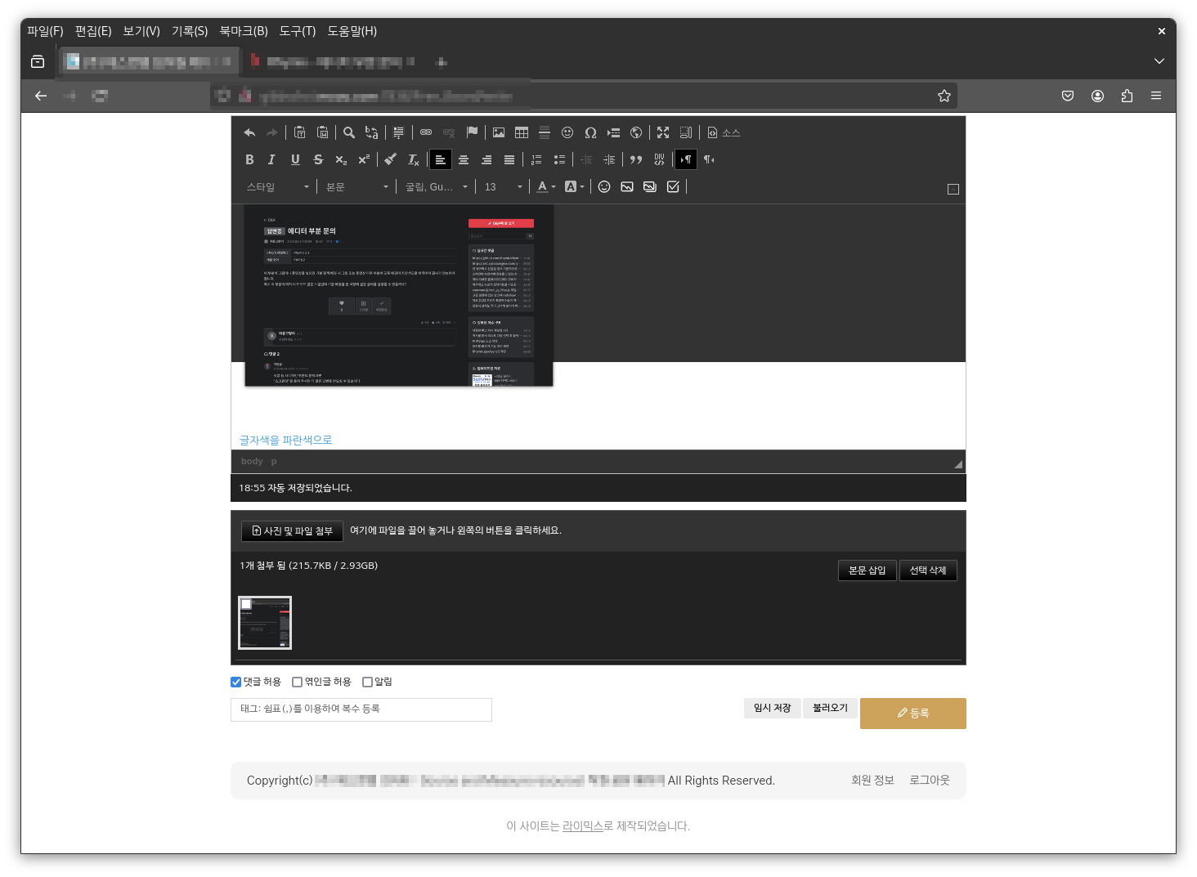Viewport: 1197px width, 877px height.
Task: Toggle subscript formatting
Action: [x=341, y=159]
